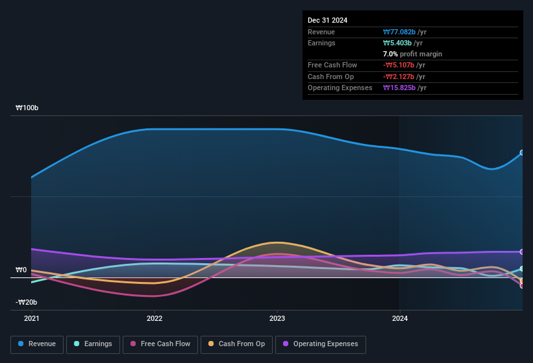
Task: Click the Free Cash Flow pink endpoint marker
Action: (522, 286)
